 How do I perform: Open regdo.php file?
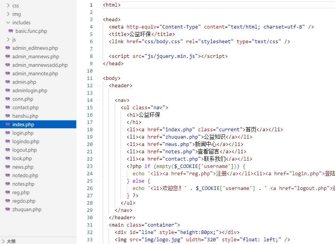coord(24,201)
